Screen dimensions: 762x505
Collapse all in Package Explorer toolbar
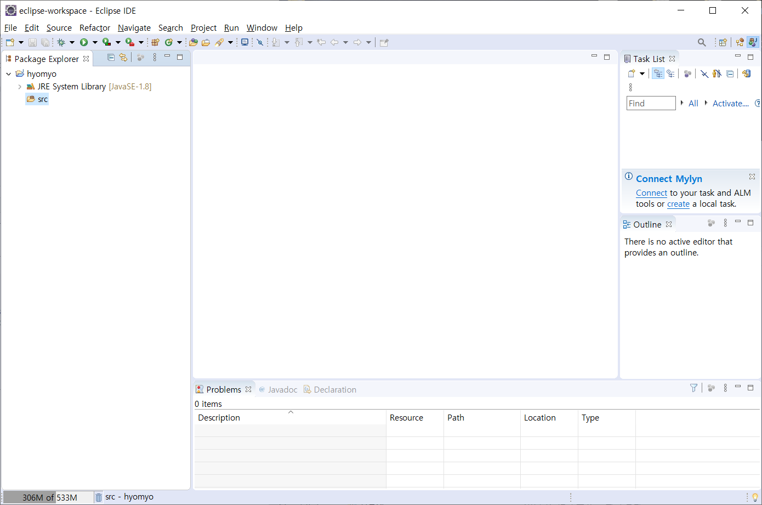coord(111,57)
